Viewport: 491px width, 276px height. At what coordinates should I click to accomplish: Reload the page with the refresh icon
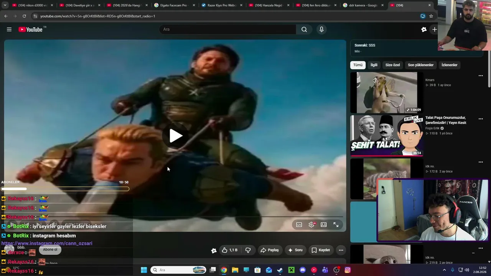click(24, 16)
